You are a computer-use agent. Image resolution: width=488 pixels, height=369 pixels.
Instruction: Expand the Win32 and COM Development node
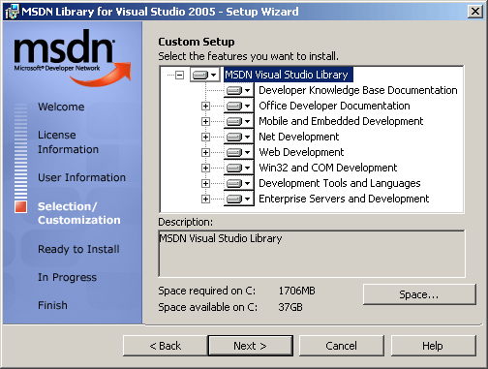coord(205,168)
